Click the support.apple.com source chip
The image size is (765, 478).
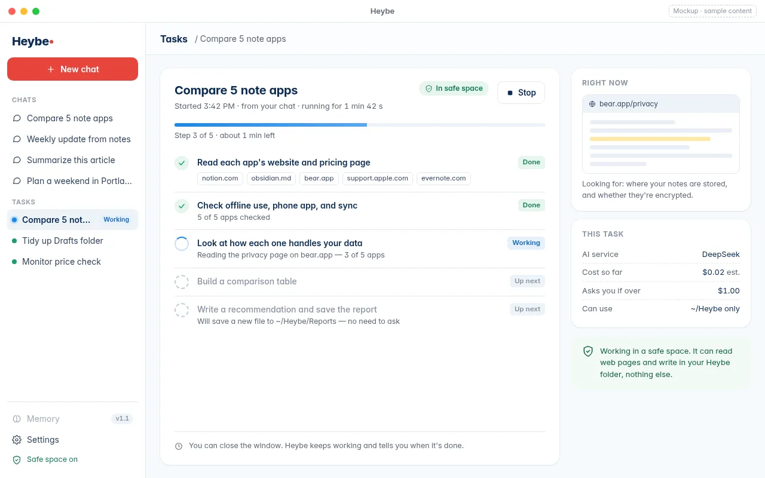pyautogui.click(x=378, y=179)
